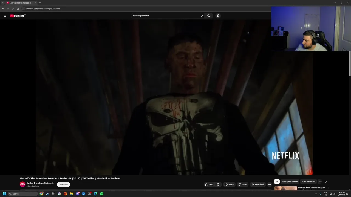The height and width of the screenshot is (197, 351).
Task: Open File Explorer from the taskbar
Action: 71,194
